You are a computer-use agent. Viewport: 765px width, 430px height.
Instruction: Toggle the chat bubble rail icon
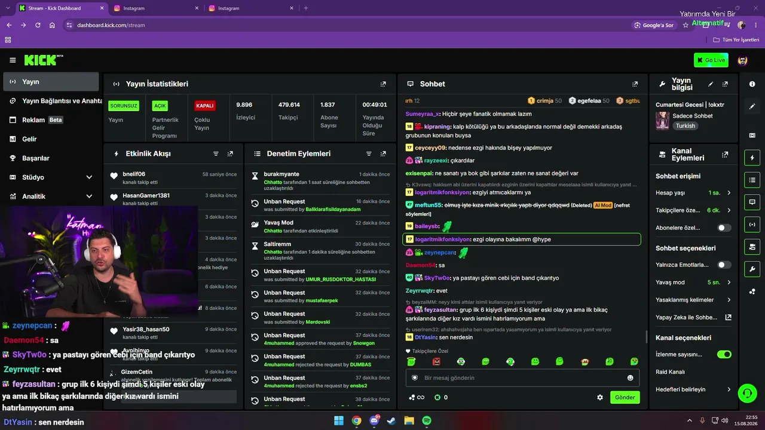tap(752, 202)
